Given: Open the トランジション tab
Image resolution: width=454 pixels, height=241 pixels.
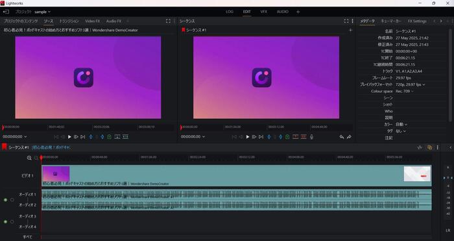Looking at the screenshot, I should click(69, 21).
